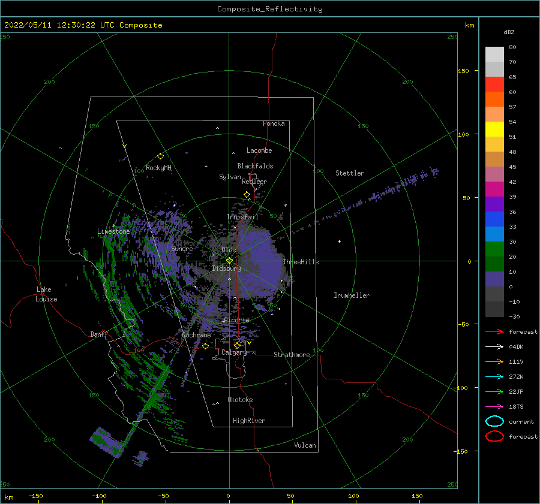Click the Okotoks label

click(240, 400)
